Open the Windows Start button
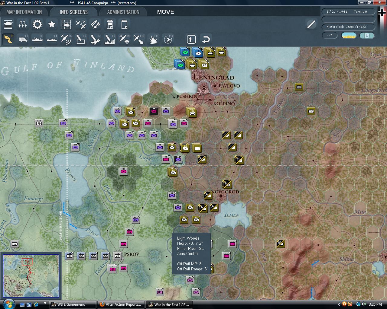Screen dimensions: 387x309 click(8, 304)
